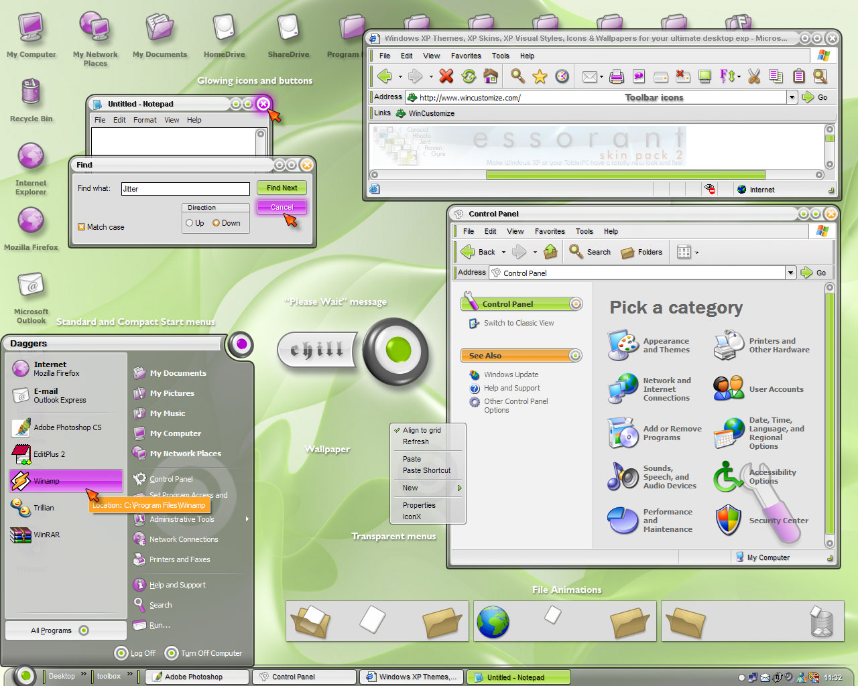
Task: Select the Mozilla Firefox desktop icon
Action: coord(31,228)
